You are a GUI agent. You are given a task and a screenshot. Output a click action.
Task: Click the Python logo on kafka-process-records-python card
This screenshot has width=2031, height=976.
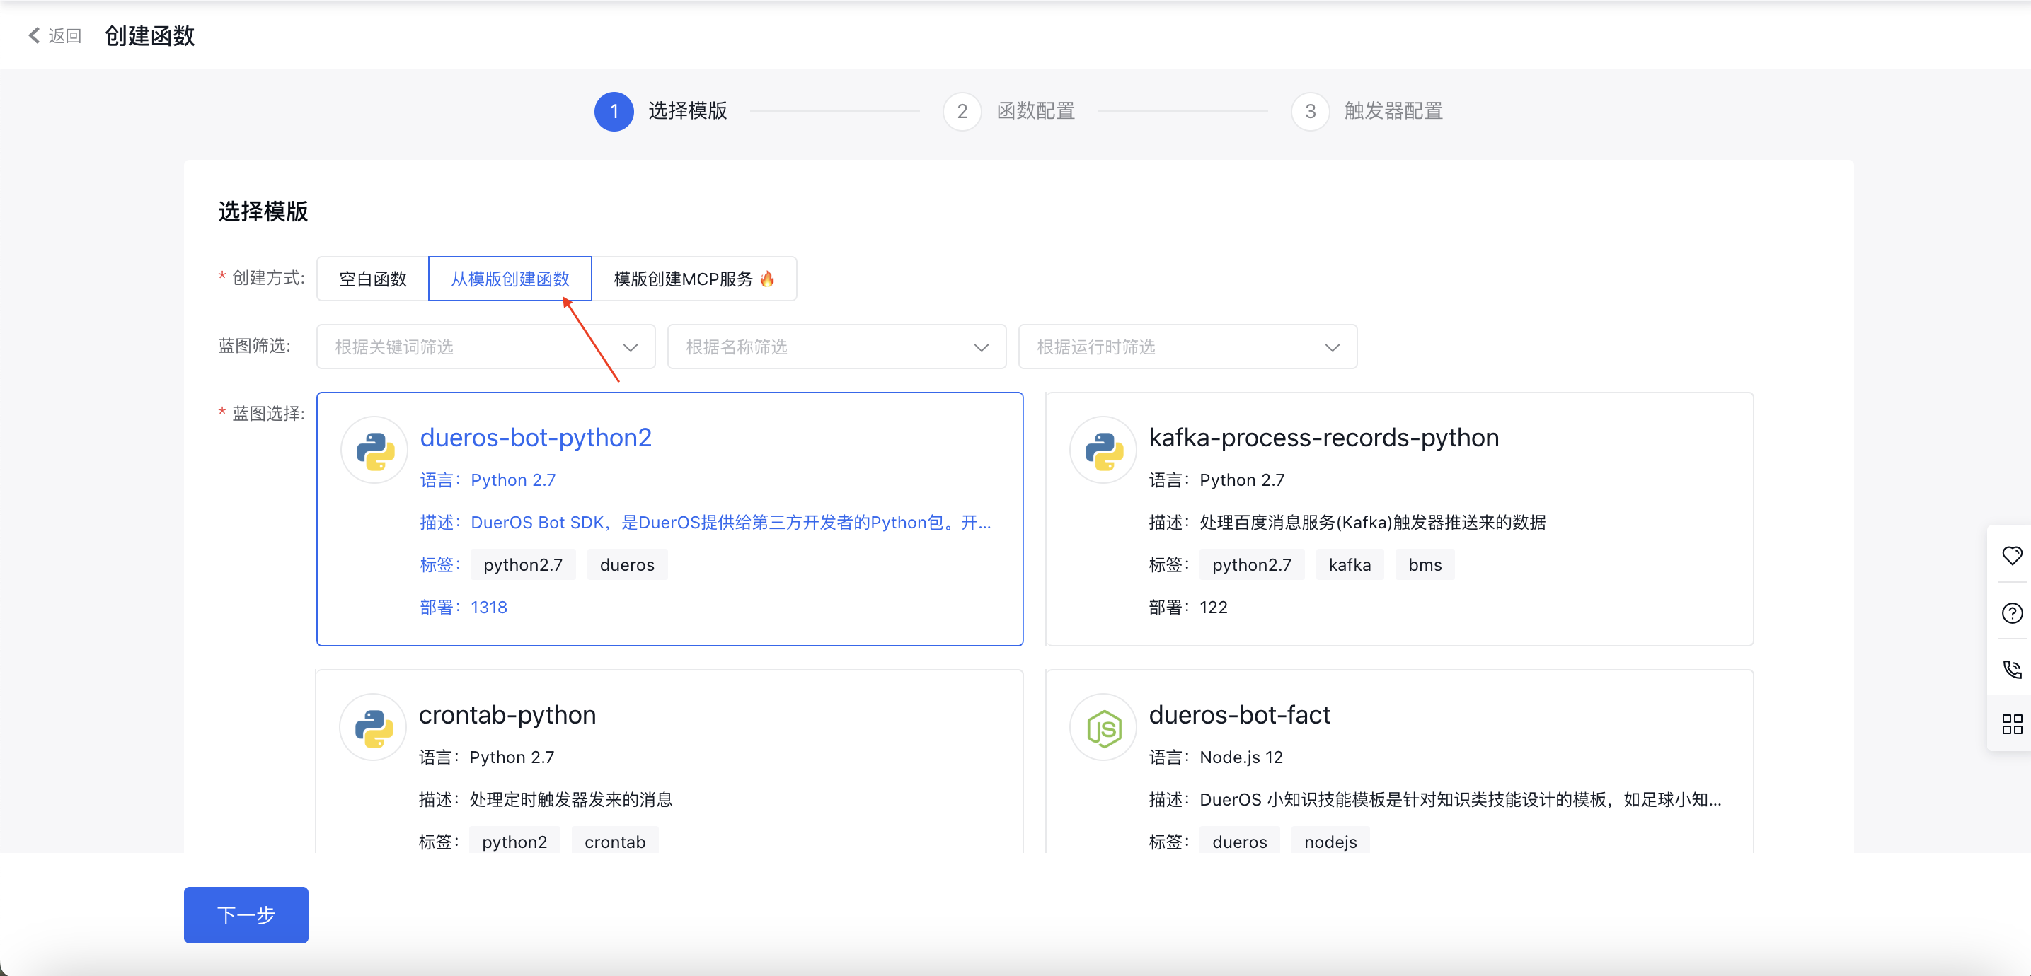[x=1103, y=450]
